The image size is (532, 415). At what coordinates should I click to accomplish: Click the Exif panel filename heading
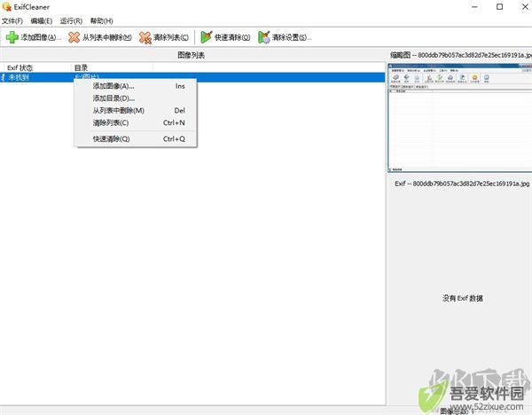click(462, 184)
